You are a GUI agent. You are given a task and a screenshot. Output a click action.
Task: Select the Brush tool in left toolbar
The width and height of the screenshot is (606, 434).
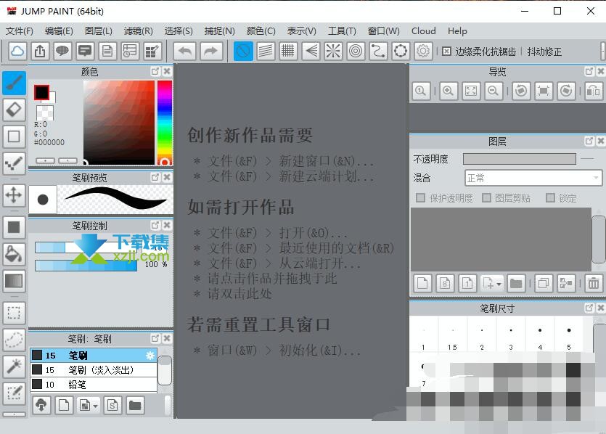15,83
